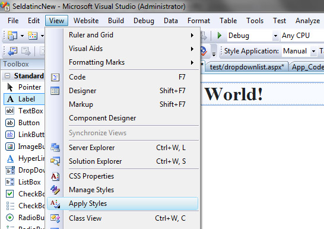Open the Debug configuration dropdown
This screenshot has width=324, height=229.
coord(275,36)
